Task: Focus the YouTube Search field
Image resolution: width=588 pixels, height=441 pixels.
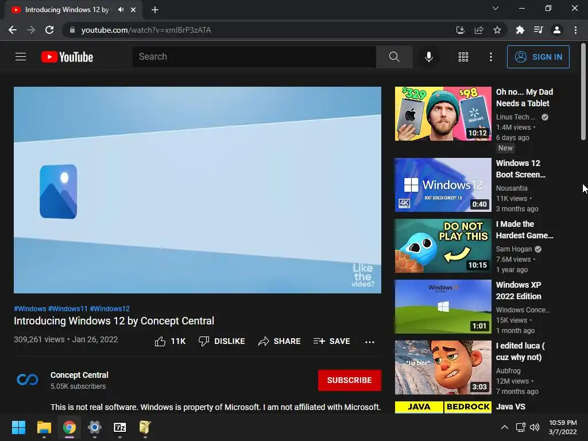Action: (x=254, y=57)
